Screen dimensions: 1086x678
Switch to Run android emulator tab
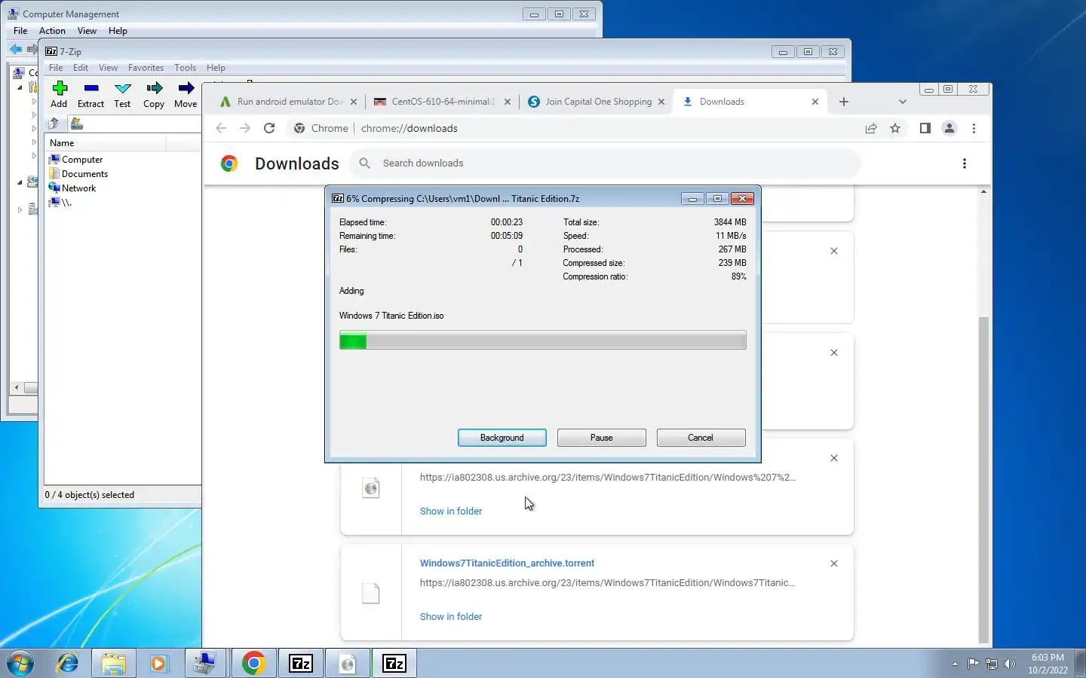click(x=290, y=102)
